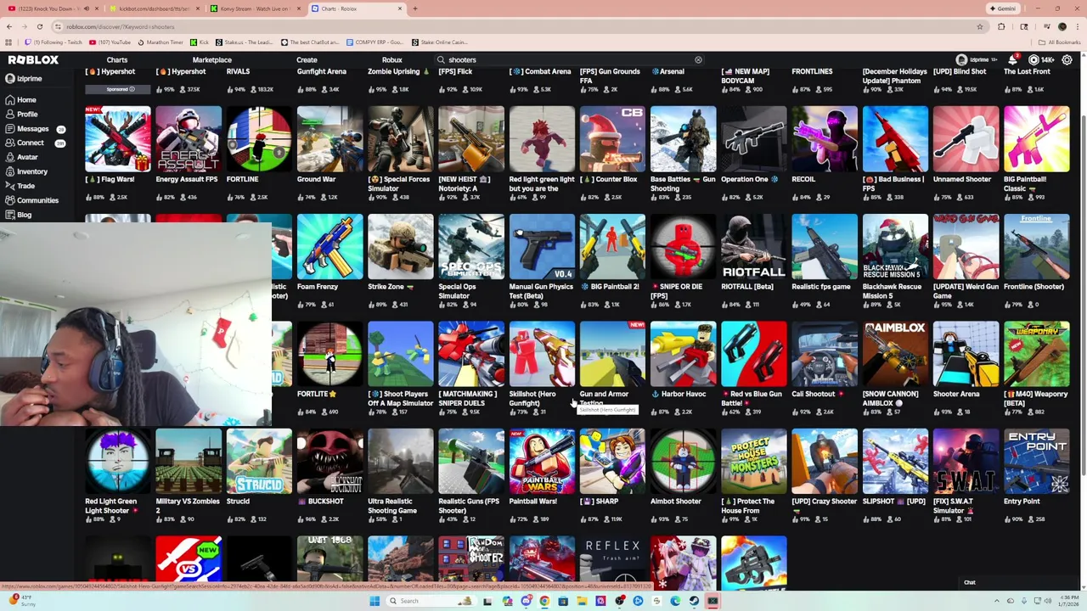
Task: Open the settings gear in Roblox header
Action: pos(1067,60)
